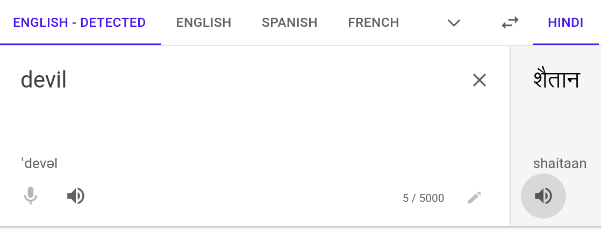Screen dimensions: 601x232
Task: Click the 'shaitaan' transliteration text
Action: tap(560, 163)
